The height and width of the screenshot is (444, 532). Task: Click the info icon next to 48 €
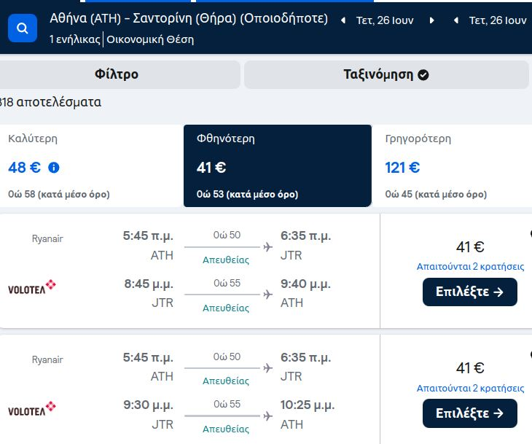point(54,168)
